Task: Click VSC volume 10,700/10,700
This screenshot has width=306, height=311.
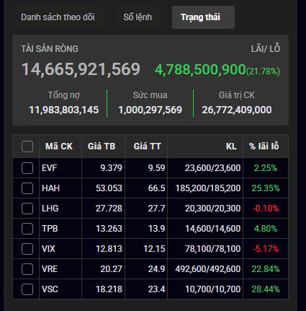Action: pos(212,289)
